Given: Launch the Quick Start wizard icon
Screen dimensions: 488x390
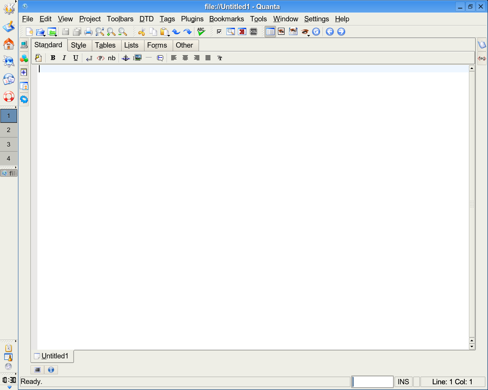Looking at the screenshot, I should (38, 58).
